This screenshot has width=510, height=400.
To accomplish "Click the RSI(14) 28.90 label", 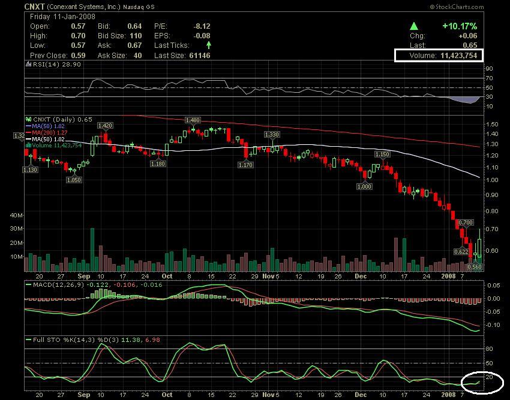I will [56, 64].
